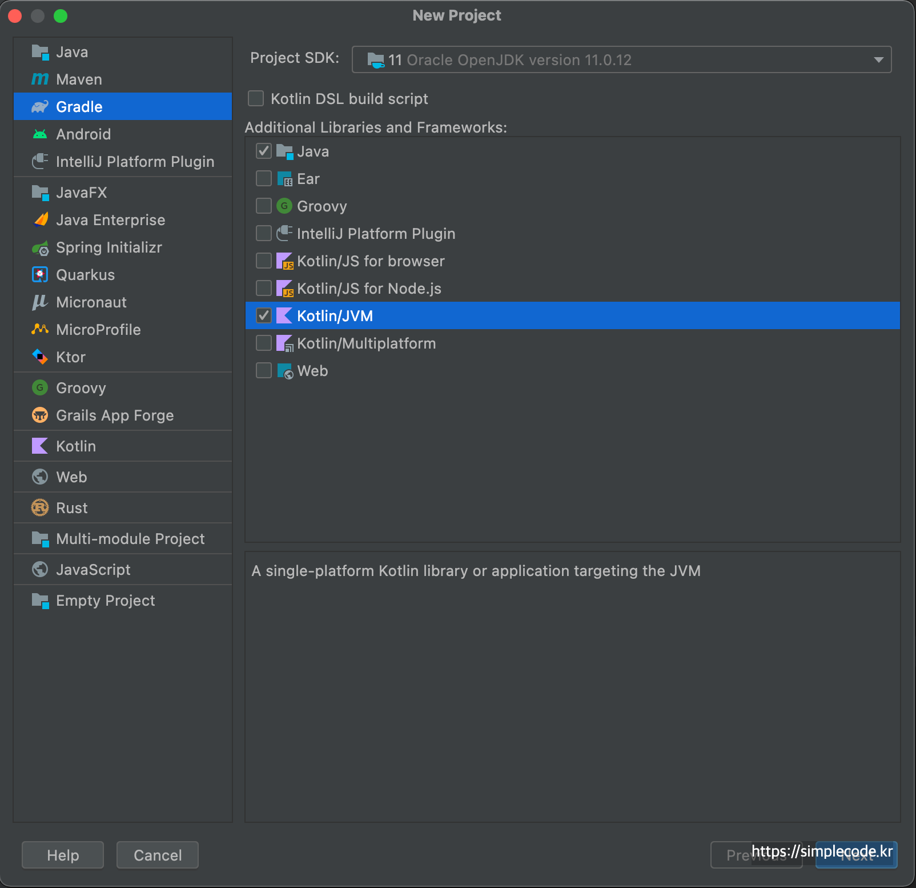Click the Web framework icon in libraries
The width and height of the screenshot is (916, 888).
coord(284,371)
